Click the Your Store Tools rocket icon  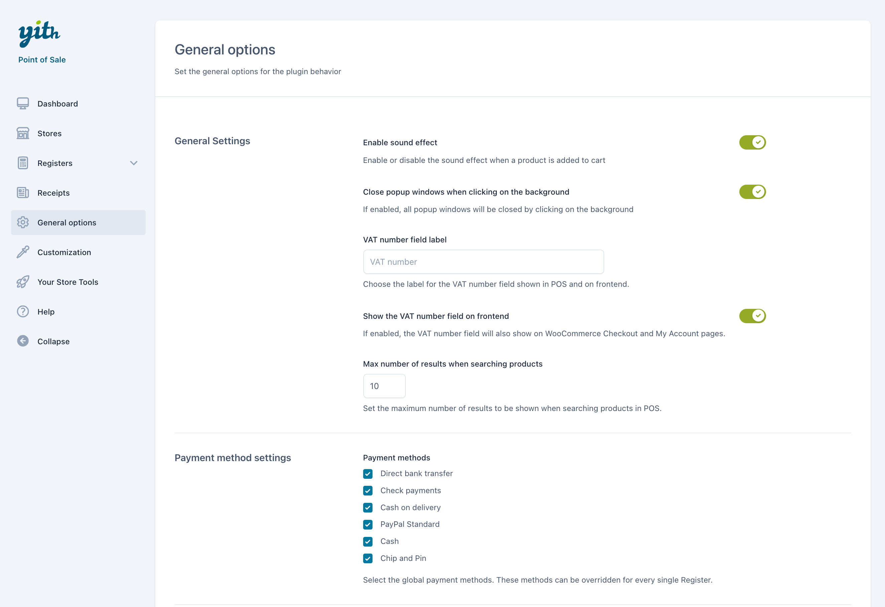[x=23, y=281]
